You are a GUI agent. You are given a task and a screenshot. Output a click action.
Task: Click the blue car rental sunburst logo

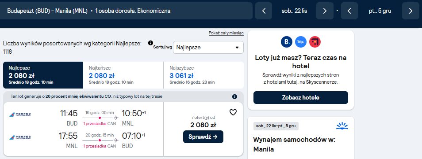[342, 126]
